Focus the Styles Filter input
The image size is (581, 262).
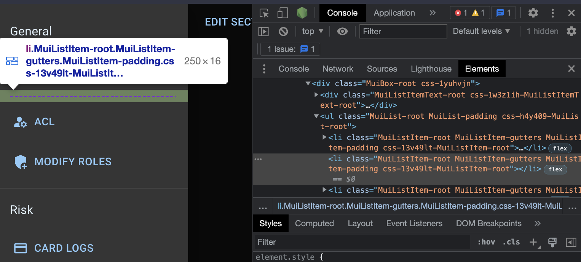[x=362, y=242]
